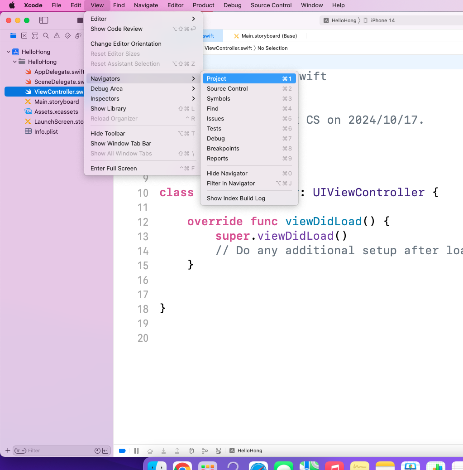The image size is (463, 470).
Task: Choose Change Editor Orientation
Action: coord(143,44)
